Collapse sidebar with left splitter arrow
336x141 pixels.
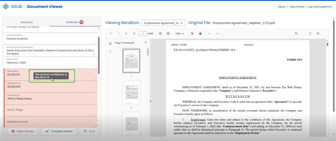pyautogui.click(x=150, y=101)
